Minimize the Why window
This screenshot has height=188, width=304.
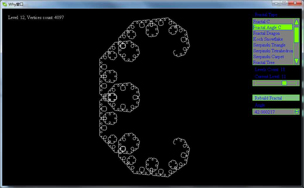(x=276, y=3)
